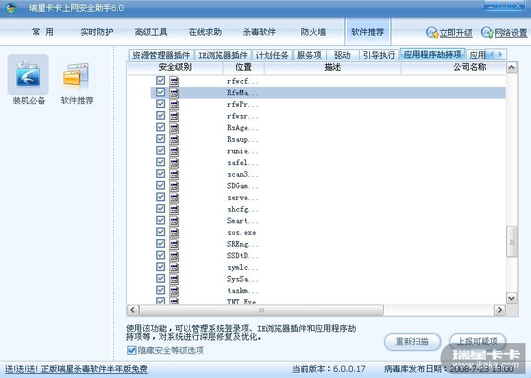Open the 防火墙 tab
This screenshot has width=531, height=378.
pyautogui.click(x=313, y=32)
